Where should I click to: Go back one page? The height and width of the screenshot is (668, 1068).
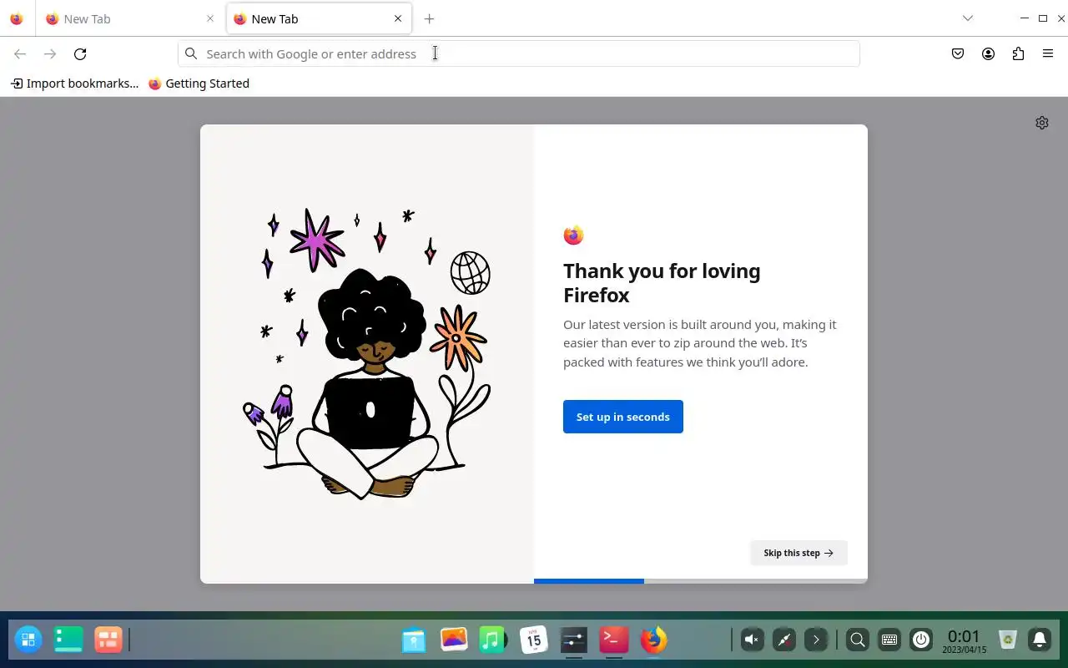click(x=20, y=53)
